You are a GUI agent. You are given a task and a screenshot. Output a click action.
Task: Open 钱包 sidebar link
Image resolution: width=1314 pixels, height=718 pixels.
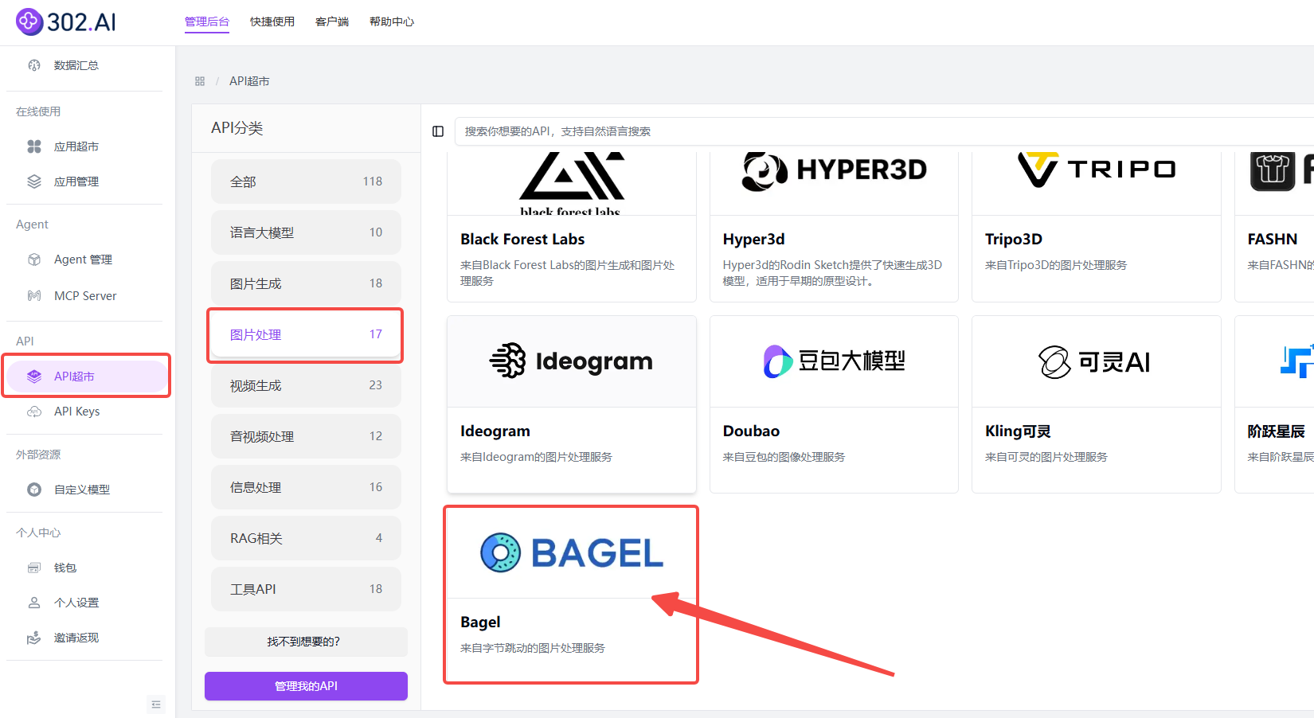(x=65, y=568)
